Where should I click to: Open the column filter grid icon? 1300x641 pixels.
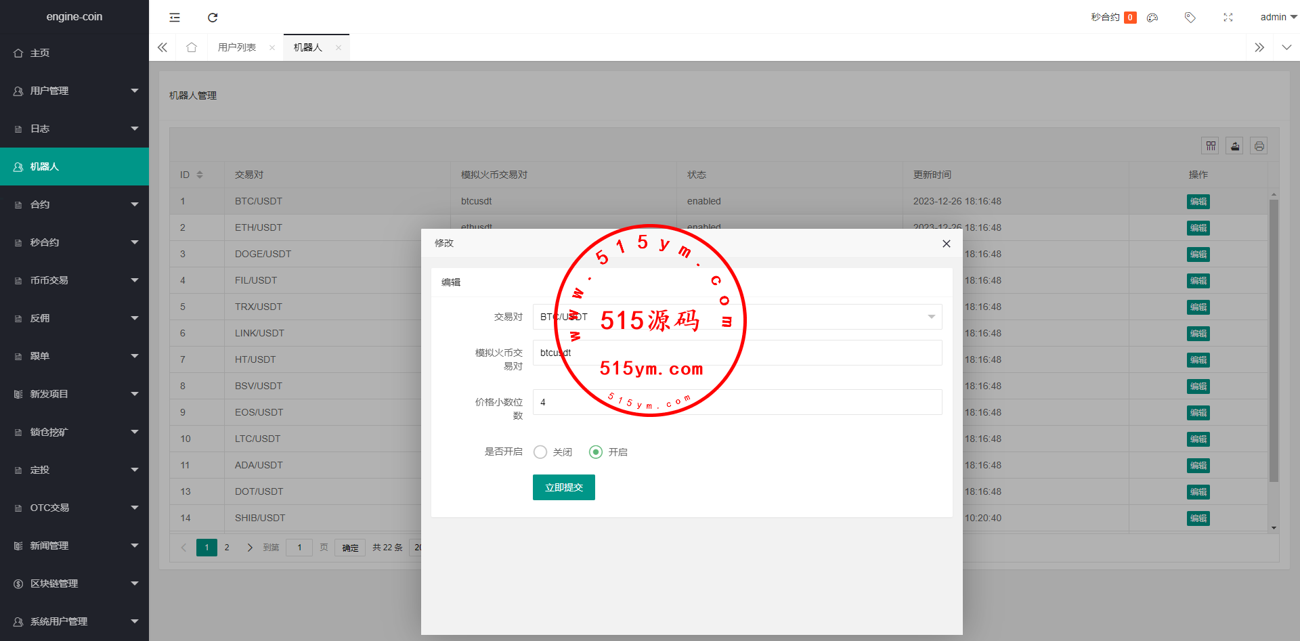pos(1211,146)
